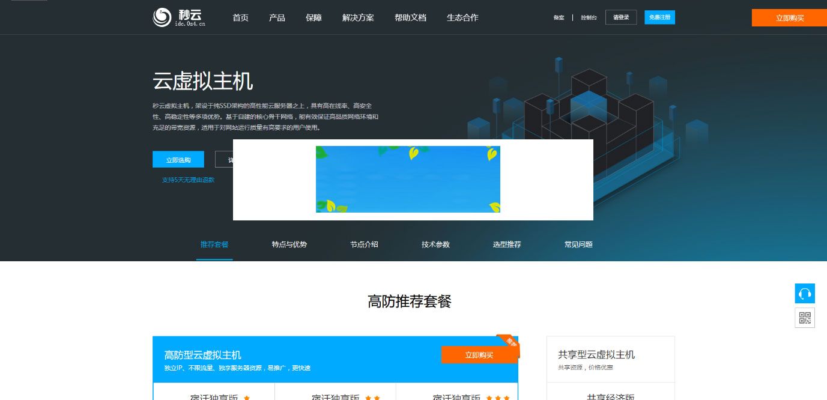Visit the 帮助文档 section
Screen dimensions: 827x400
[410, 17]
